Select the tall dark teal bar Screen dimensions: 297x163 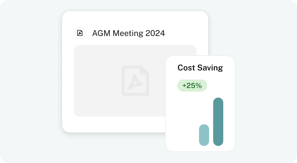point(218,121)
